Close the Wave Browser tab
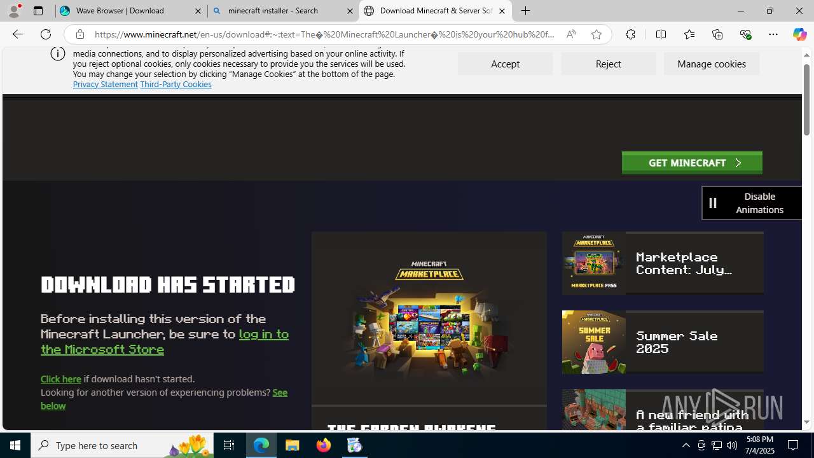The height and width of the screenshot is (458, 814). point(198,11)
